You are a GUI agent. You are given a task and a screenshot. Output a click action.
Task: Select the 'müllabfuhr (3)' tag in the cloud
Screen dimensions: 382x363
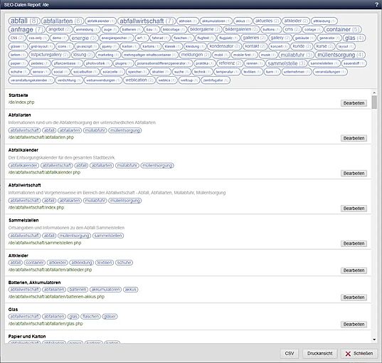click(x=296, y=55)
